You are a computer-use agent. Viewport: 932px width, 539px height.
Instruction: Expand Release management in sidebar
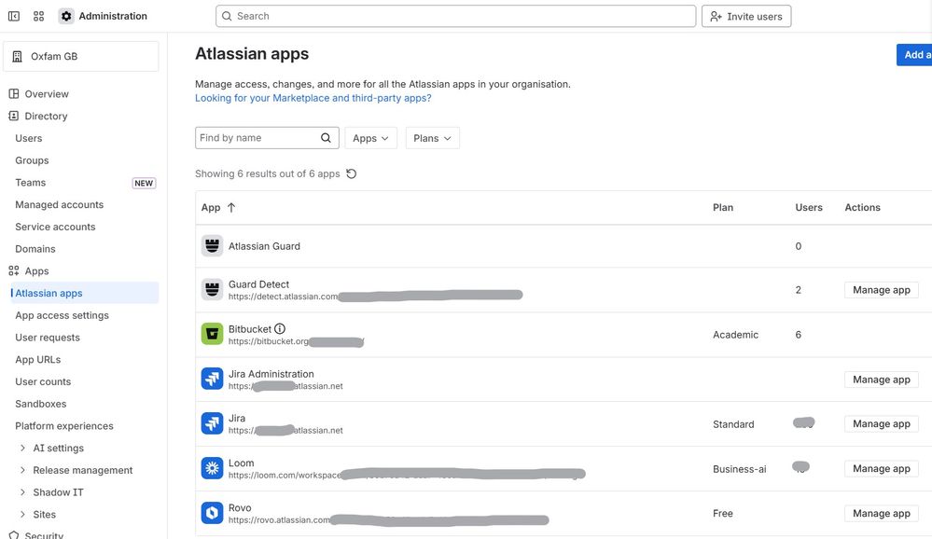point(22,470)
